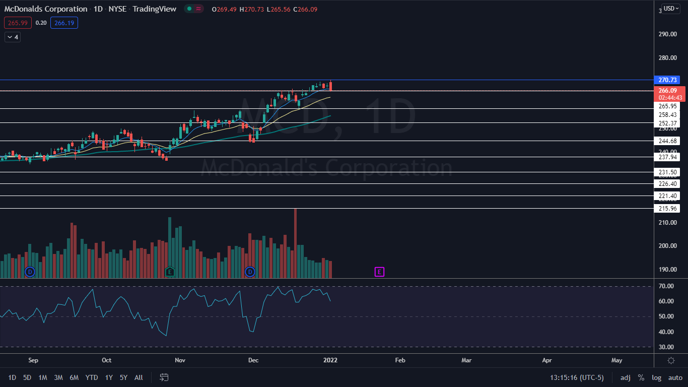Click the Feb label on time axis
Viewport: 688px width, 387px height.
coord(400,360)
